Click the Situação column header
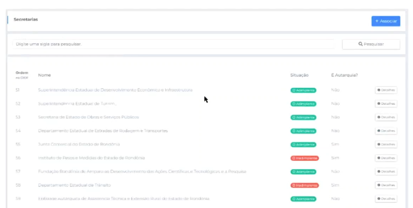 299,75
